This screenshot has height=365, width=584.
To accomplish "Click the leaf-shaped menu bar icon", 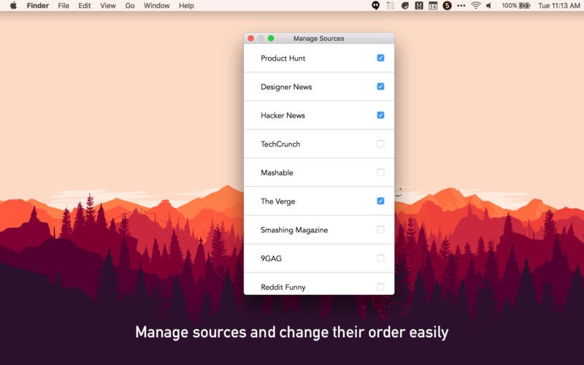I will 404,6.
